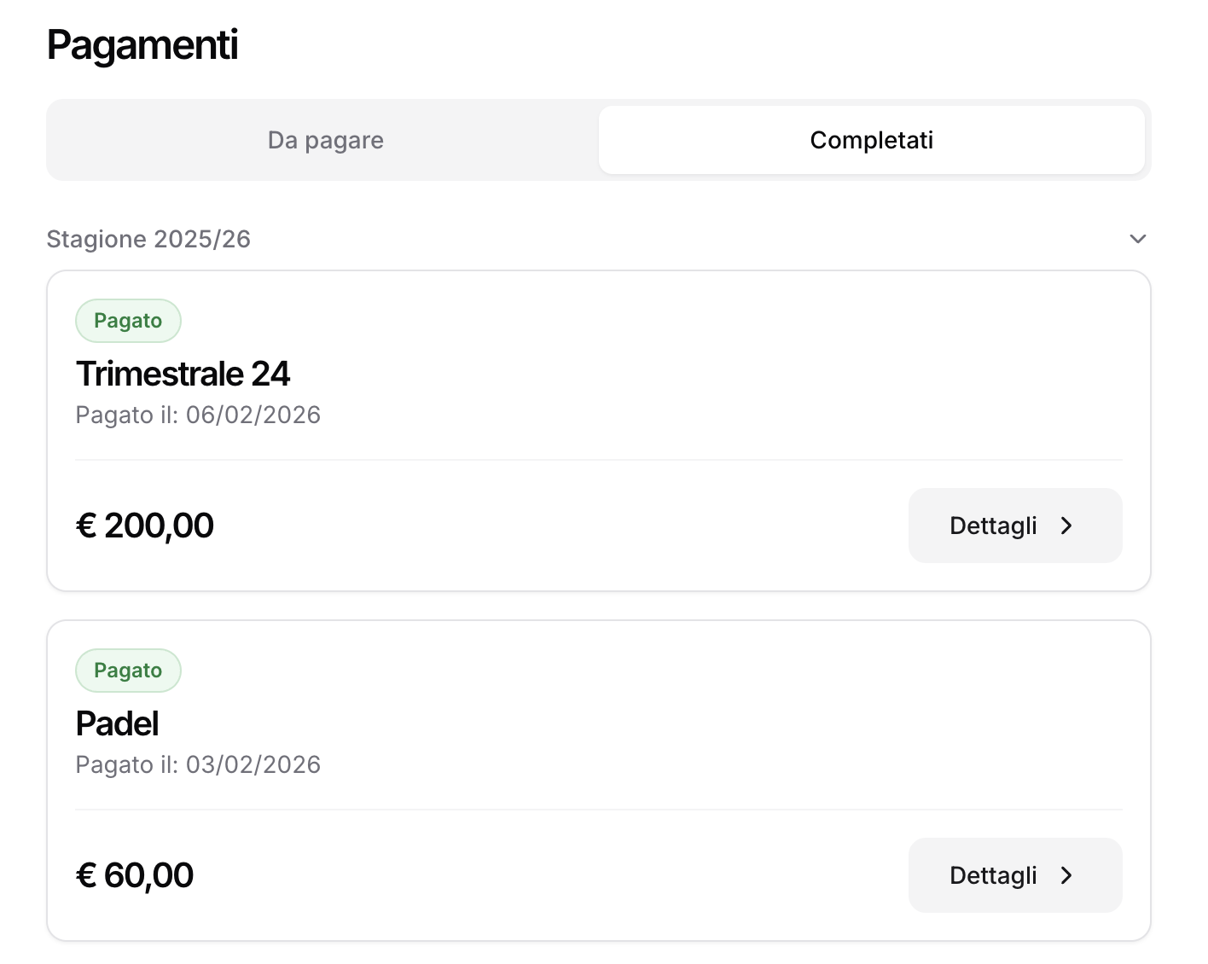The width and height of the screenshot is (1208, 964).
Task: Click the Pagato badge on the Padel card
Action: click(128, 671)
